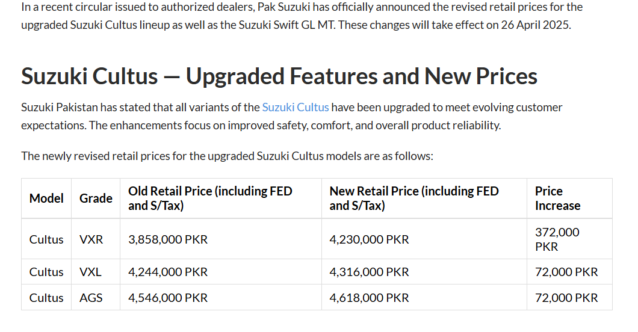638x332 pixels.
Task: Click the 'newly revised retail prices' sentence
Action: [227, 156]
